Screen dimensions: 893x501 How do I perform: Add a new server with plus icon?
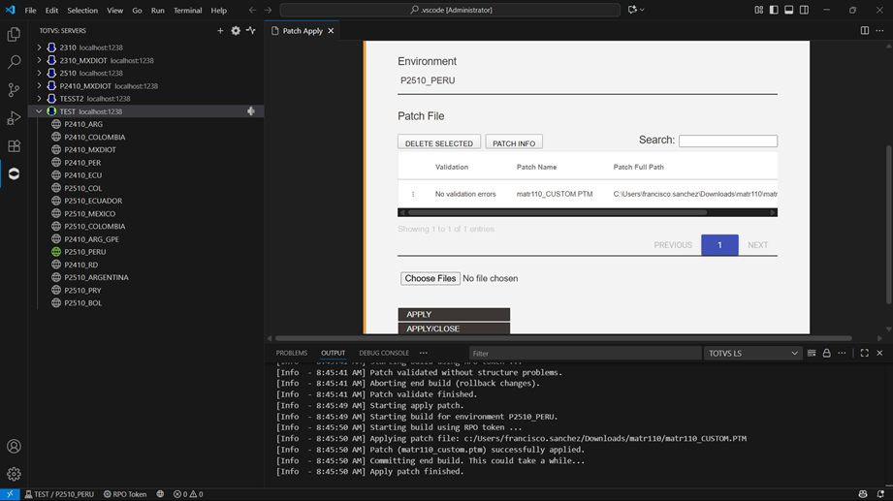click(x=220, y=31)
